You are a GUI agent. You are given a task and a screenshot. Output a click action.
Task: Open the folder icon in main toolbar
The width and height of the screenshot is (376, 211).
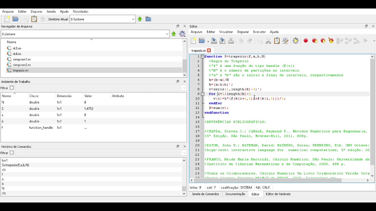16,19
